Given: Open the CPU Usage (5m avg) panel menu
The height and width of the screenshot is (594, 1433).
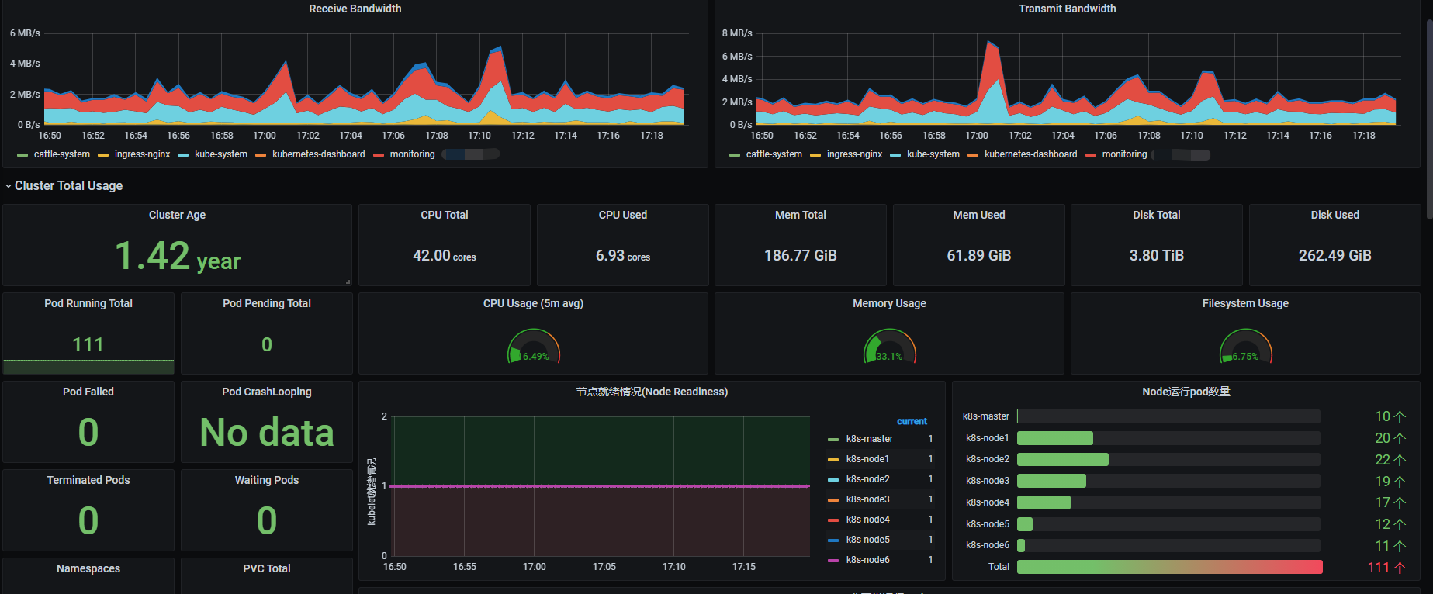Looking at the screenshot, I should 533,303.
